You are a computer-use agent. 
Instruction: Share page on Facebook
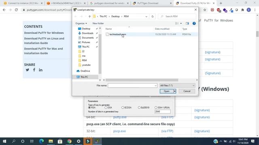click(x=34, y=70)
